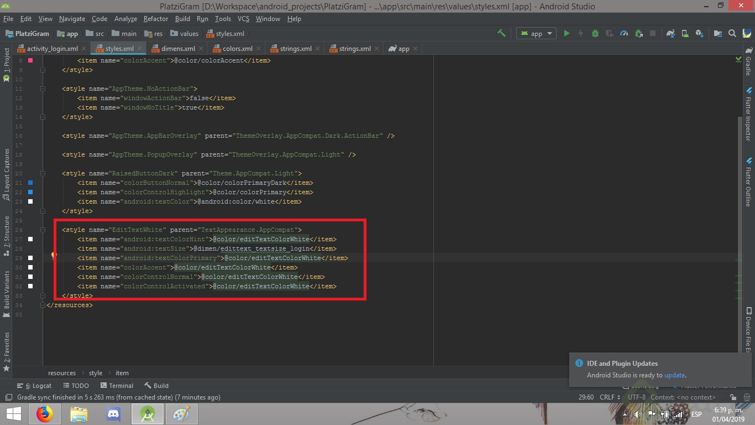Open the Build tool window button
Viewport: 755px width, 425px height.
pos(157,386)
